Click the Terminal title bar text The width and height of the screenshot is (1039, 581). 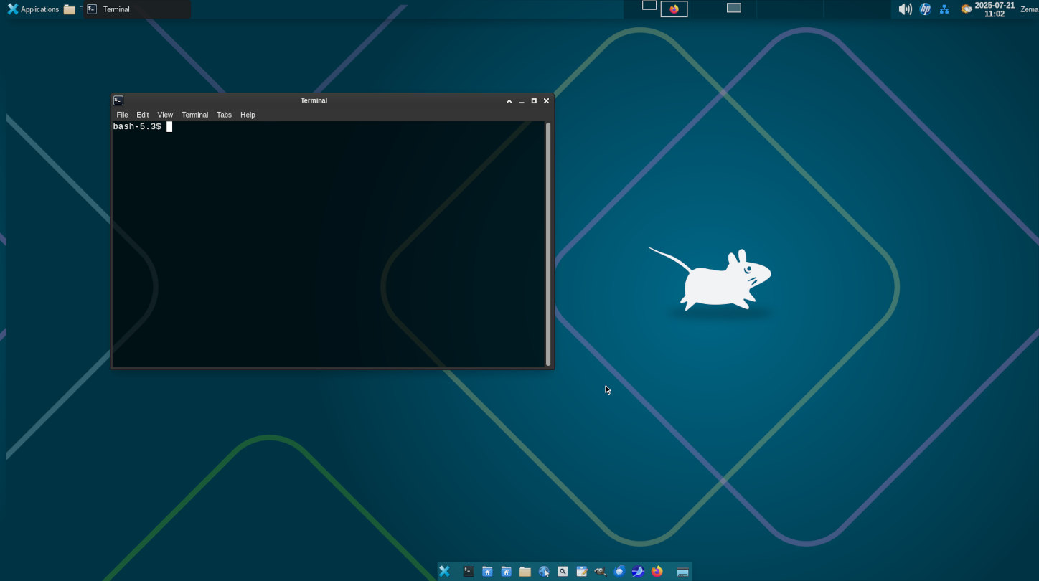pyautogui.click(x=314, y=100)
